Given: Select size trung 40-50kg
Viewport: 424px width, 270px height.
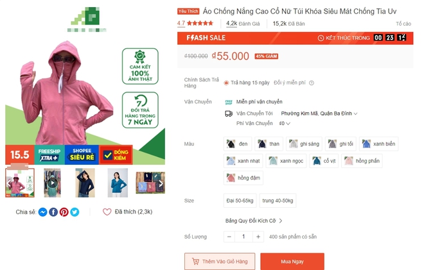Looking at the screenshot, I should pyautogui.click(x=278, y=201).
